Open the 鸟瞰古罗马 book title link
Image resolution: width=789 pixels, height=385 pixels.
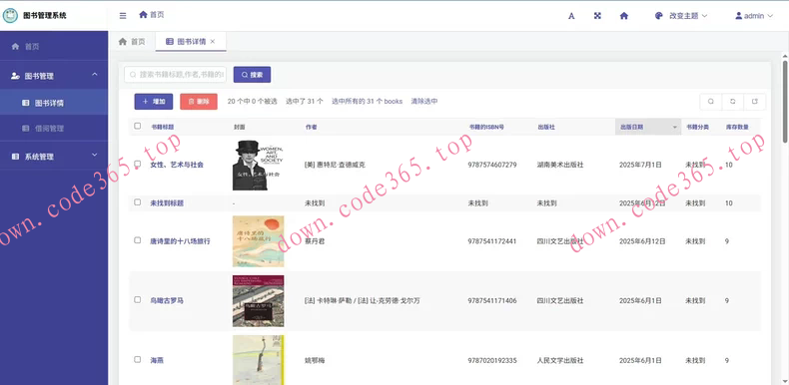(x=167, y=300)
